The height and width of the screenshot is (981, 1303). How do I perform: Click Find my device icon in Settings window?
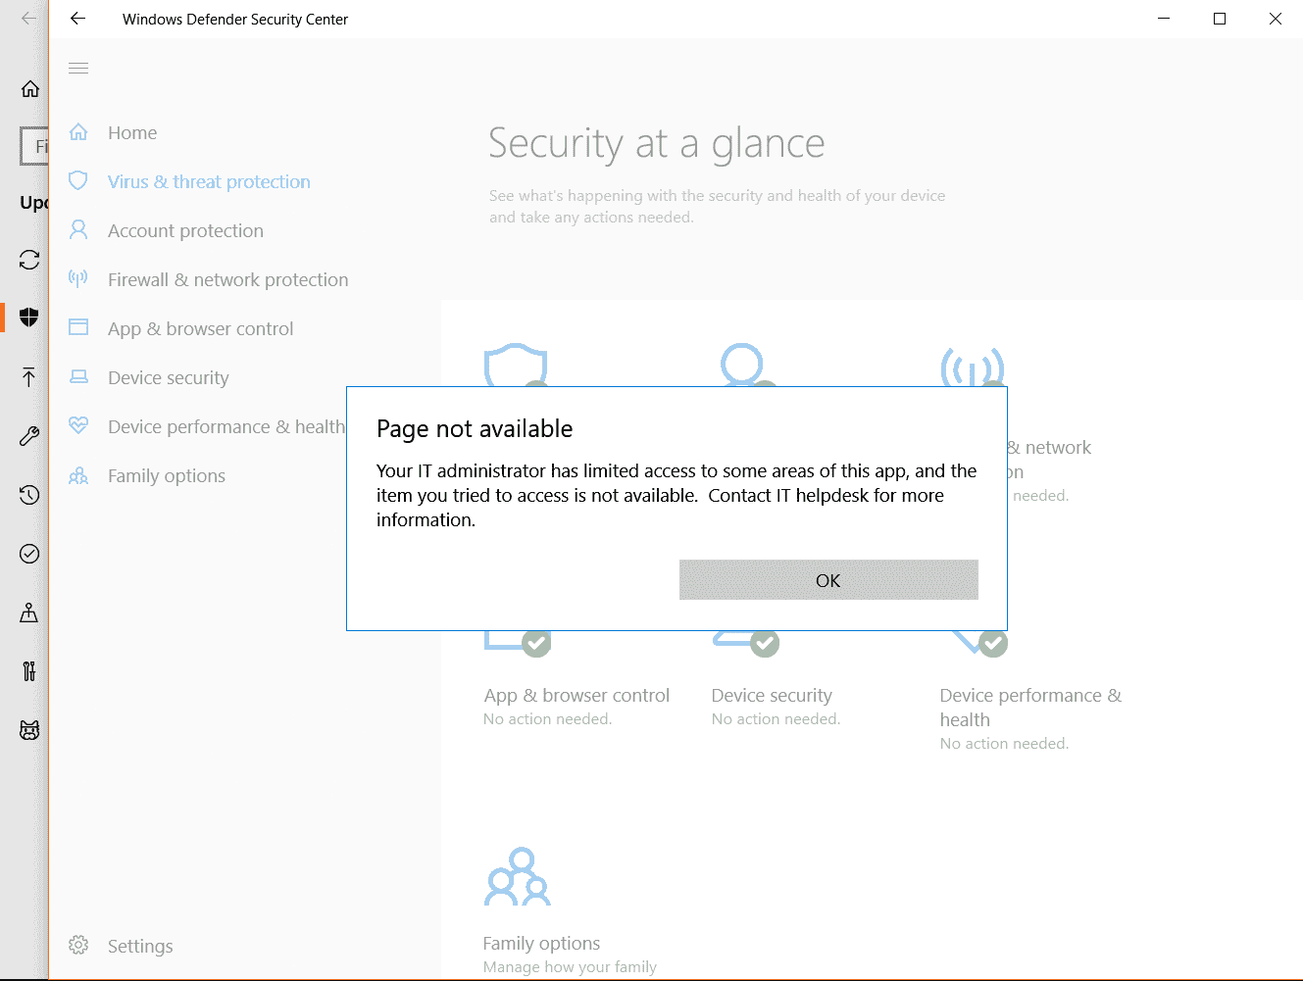tap(29, 613)
